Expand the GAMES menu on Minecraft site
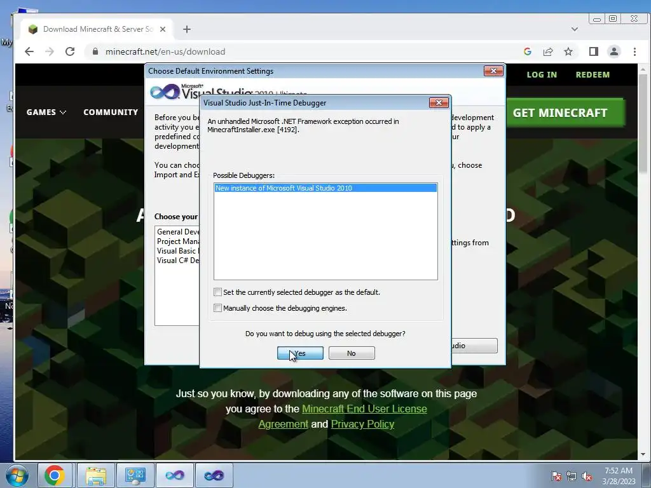The width and height of the screenshot is (651, 488). point(46,112)
